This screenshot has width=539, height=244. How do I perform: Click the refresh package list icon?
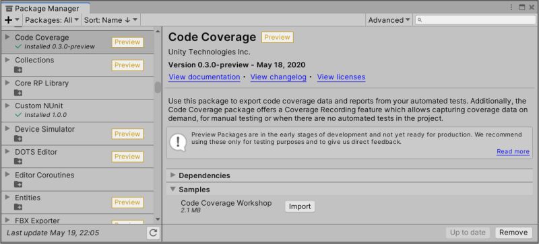coord(154,233)
